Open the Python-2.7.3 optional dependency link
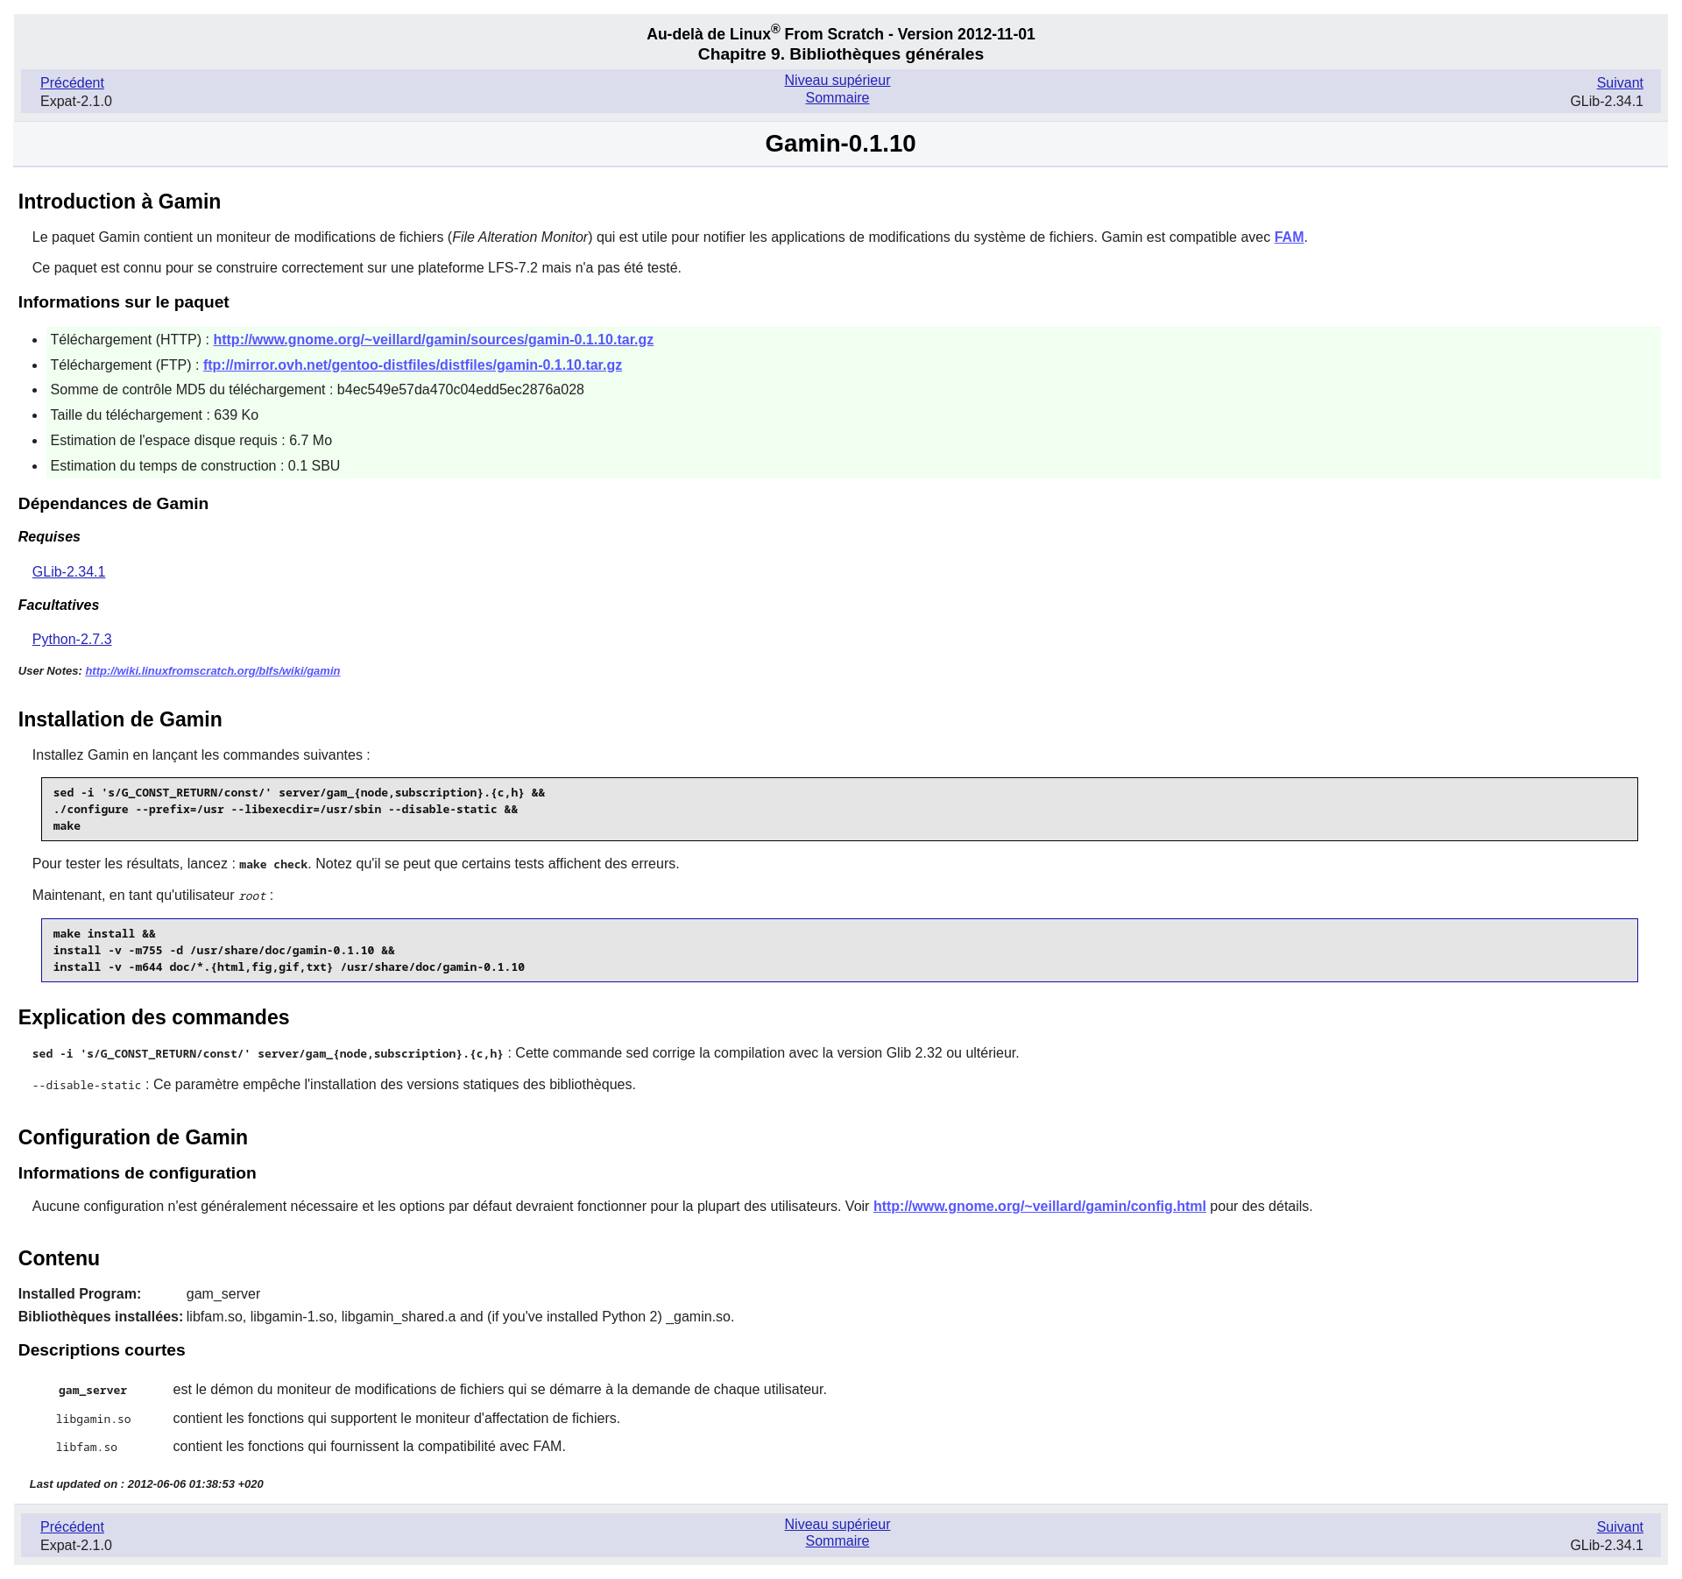1682x1579 pixels. pos(72,640)
